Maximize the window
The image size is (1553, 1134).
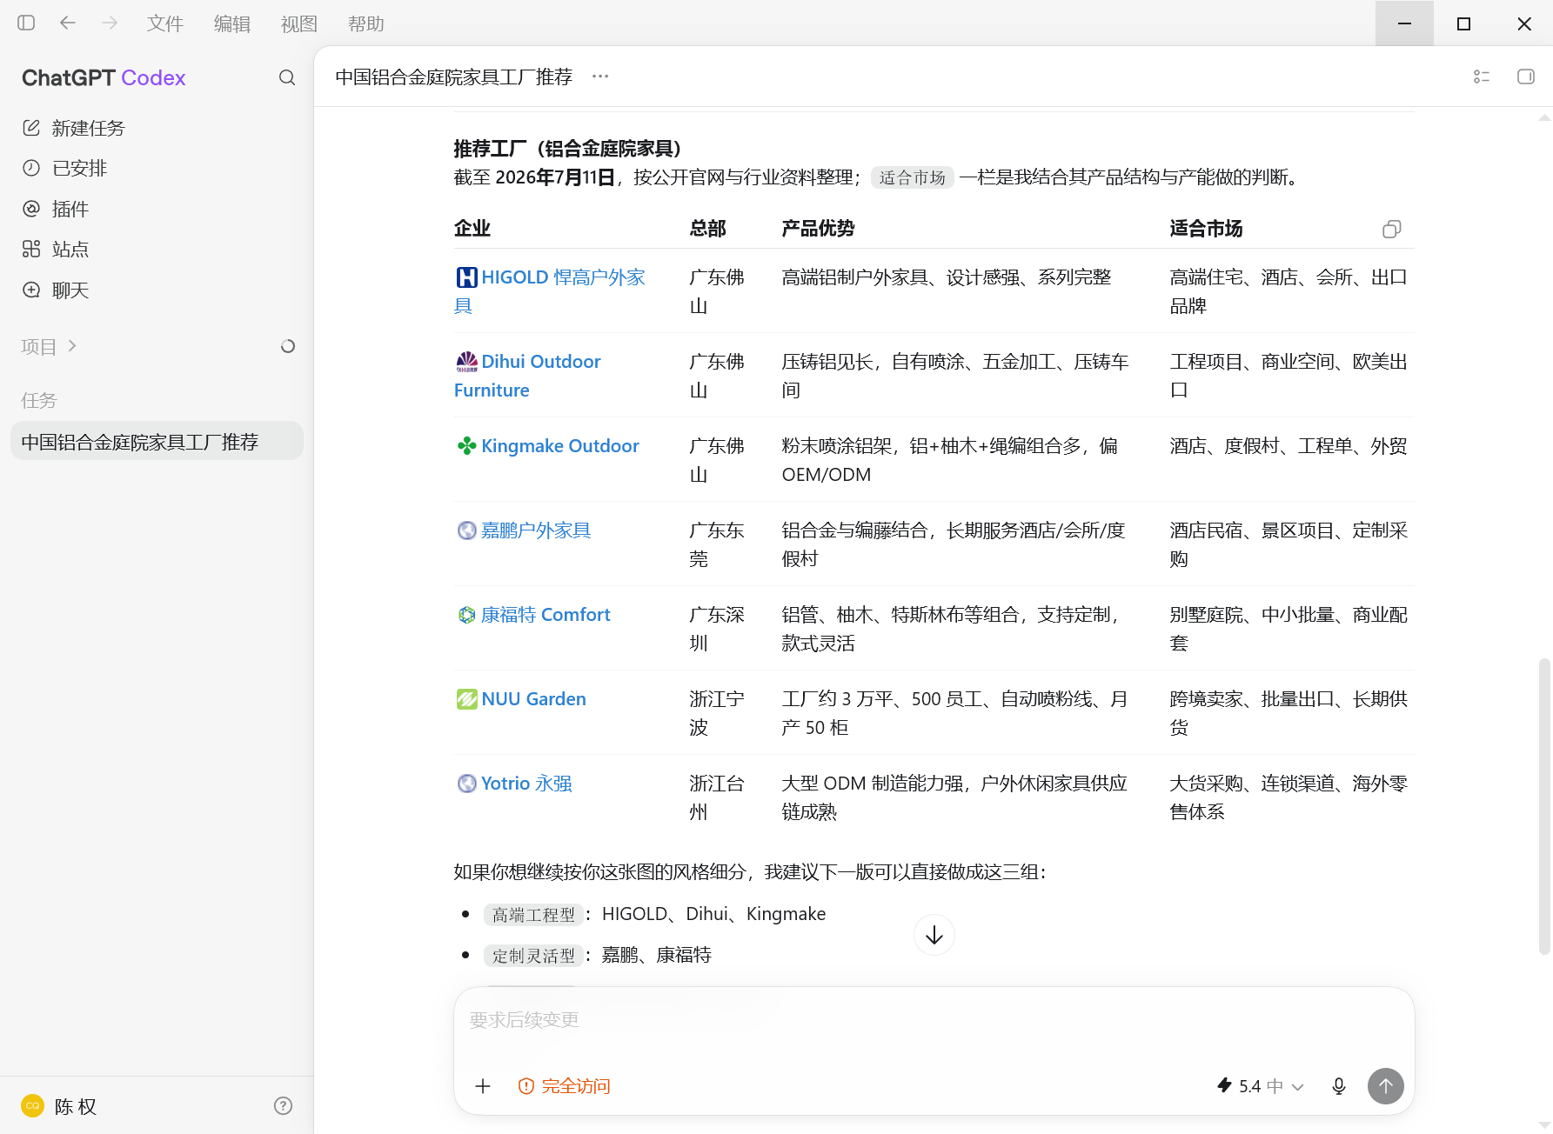[x=1463, y=23]
